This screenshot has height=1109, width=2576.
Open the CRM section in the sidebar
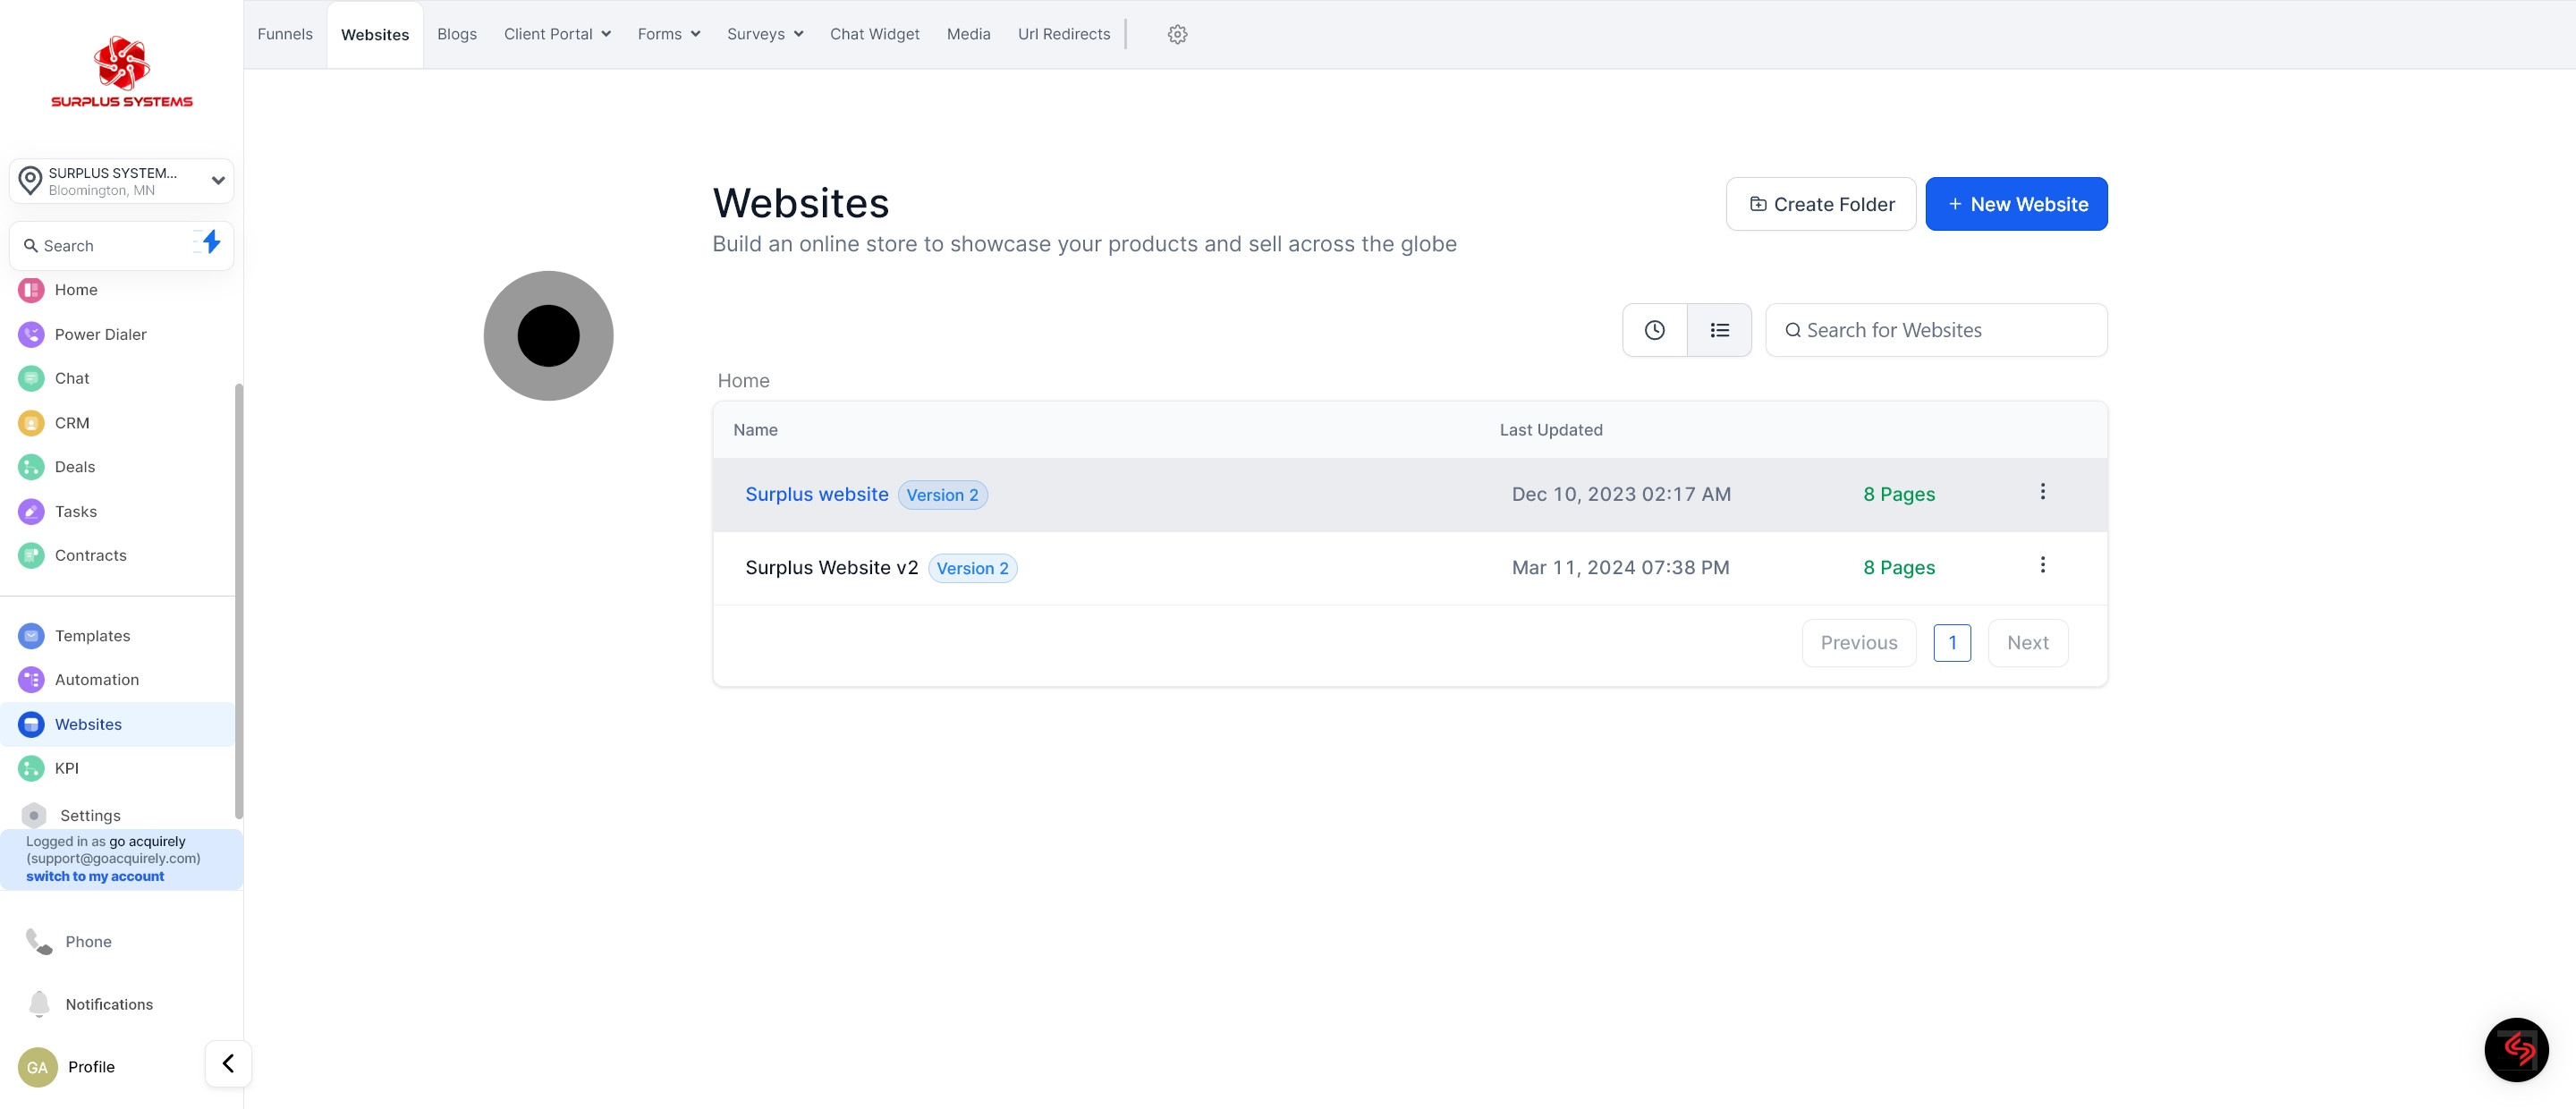pos(72,422)
